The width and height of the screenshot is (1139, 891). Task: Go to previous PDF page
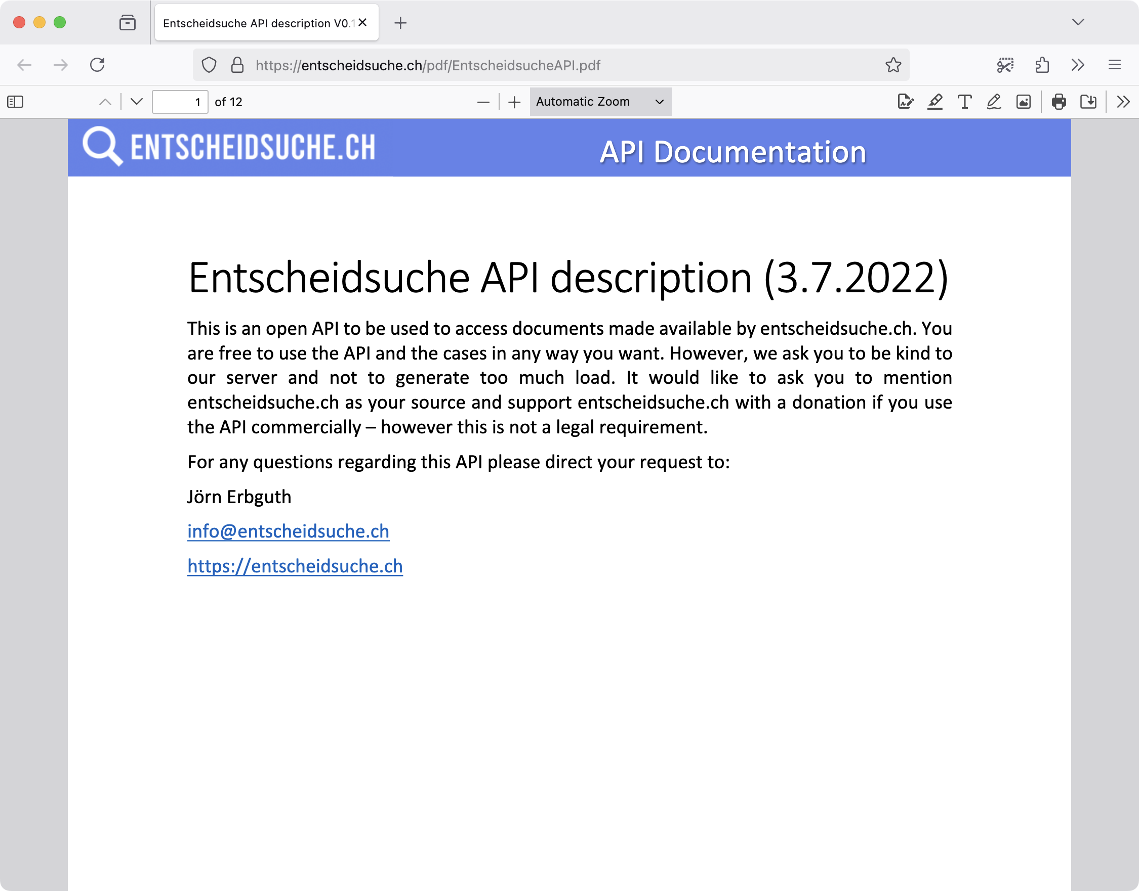(x=105, y=102)
